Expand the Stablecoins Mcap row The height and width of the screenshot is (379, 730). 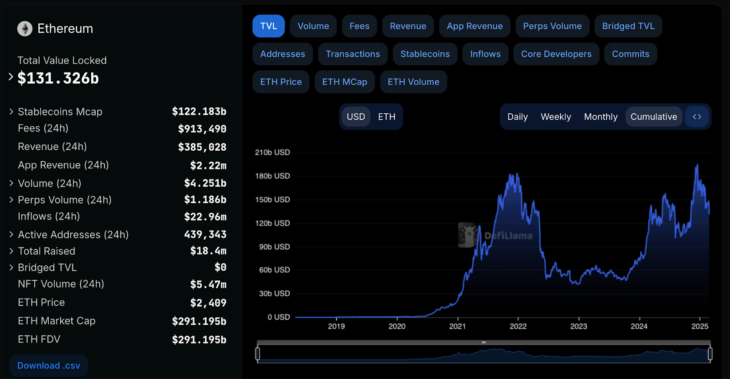[11, 111]
